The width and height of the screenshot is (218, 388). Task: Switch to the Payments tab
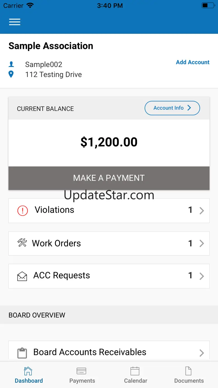coord(82,375)
